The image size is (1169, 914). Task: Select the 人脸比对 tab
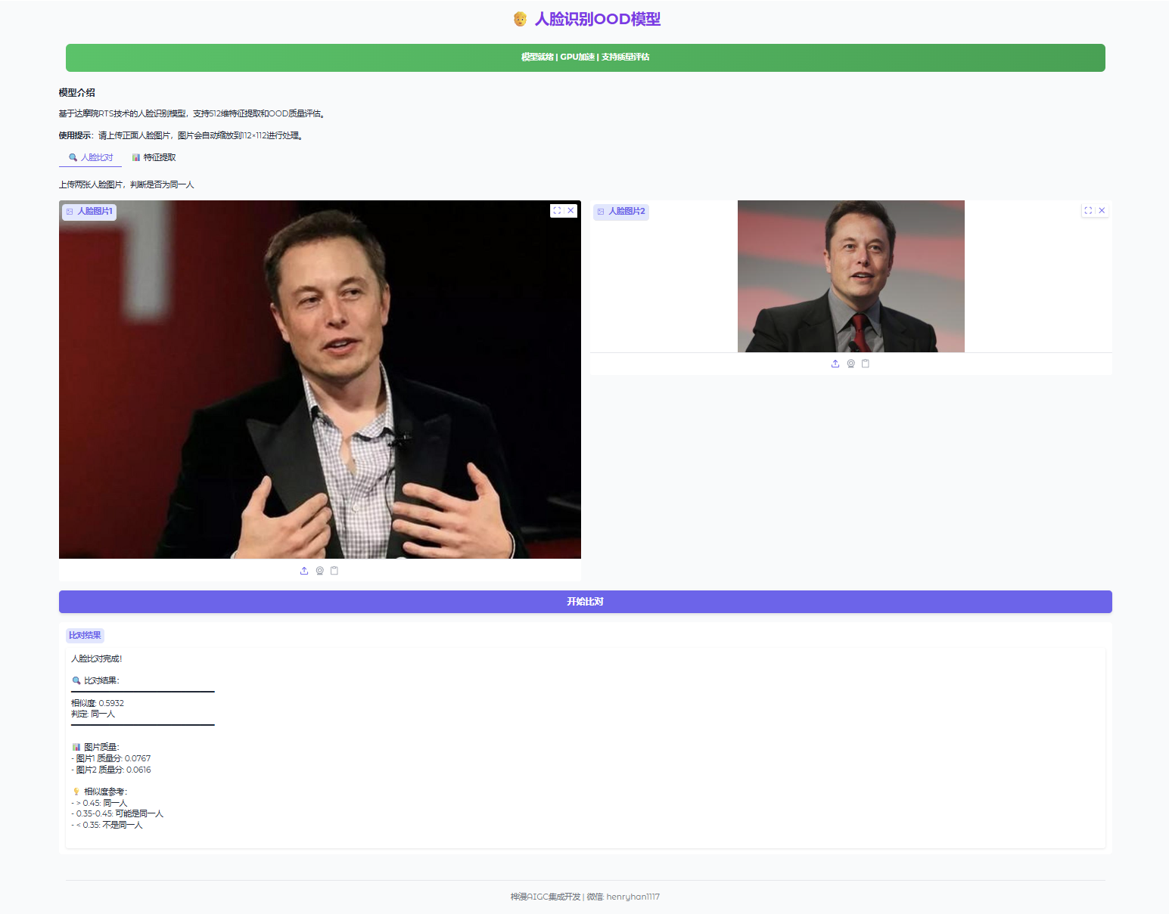91,157
